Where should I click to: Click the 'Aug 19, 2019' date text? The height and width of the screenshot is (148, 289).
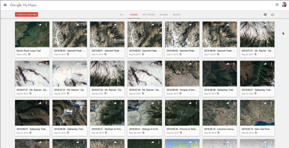pyautogui.click(x=60, y=54)
